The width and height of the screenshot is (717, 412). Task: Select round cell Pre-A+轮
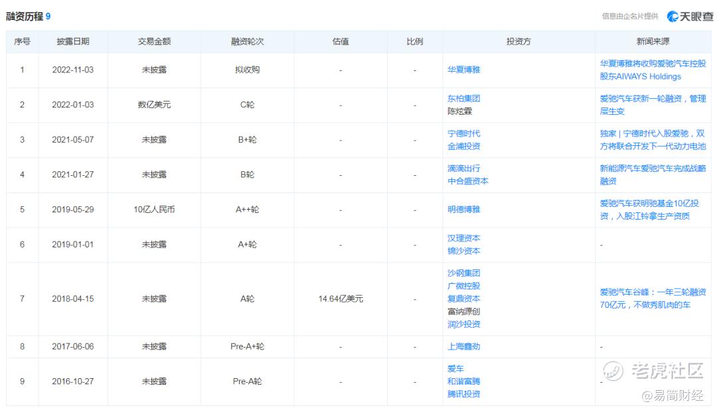(248, 347)
